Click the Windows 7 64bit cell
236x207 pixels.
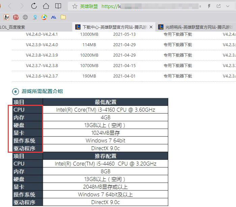106,141
